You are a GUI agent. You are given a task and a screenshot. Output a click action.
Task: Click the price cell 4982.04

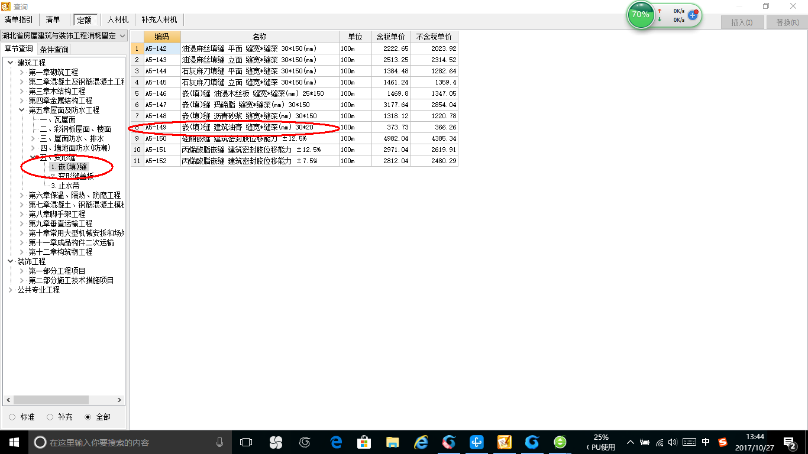(391, 138)
